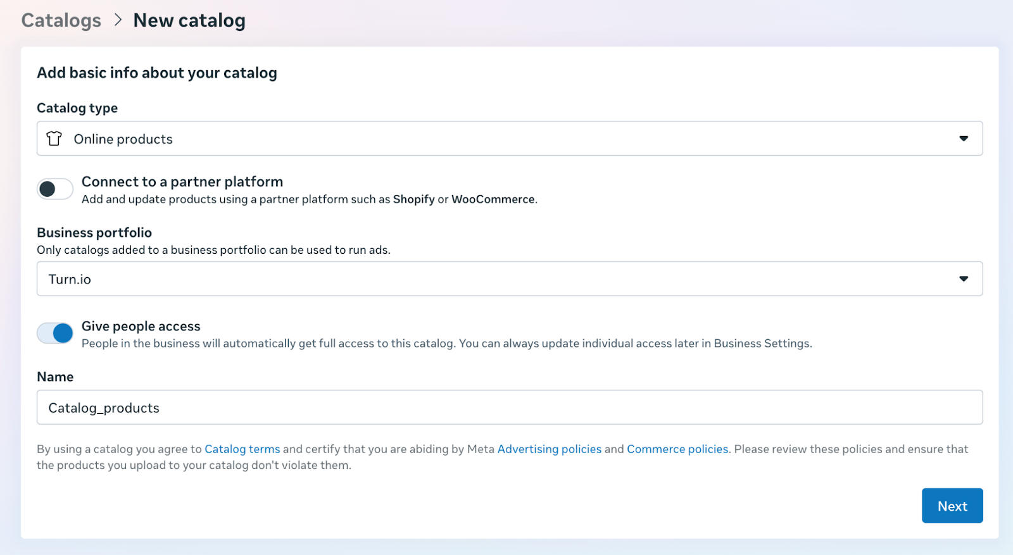Click the Connect to a partner platform label

point(182,182)
